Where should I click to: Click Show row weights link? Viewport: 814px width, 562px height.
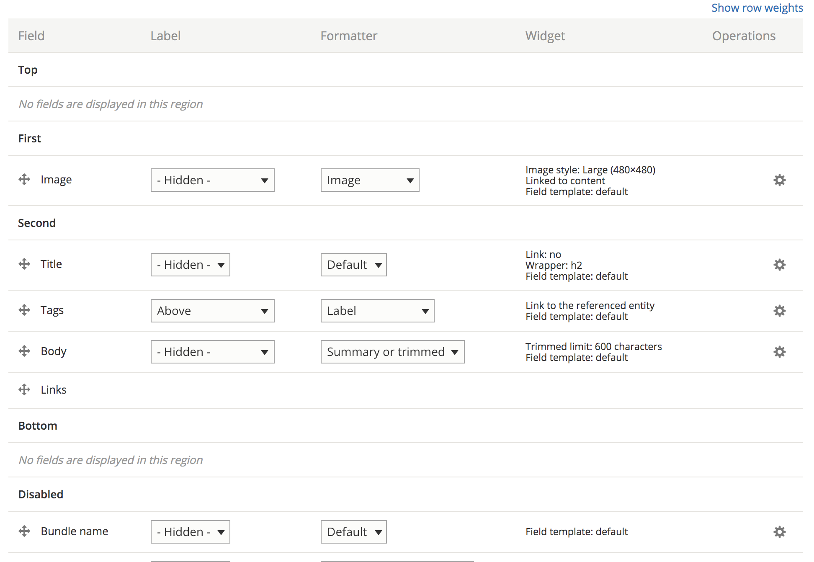[x=757, y=8]
